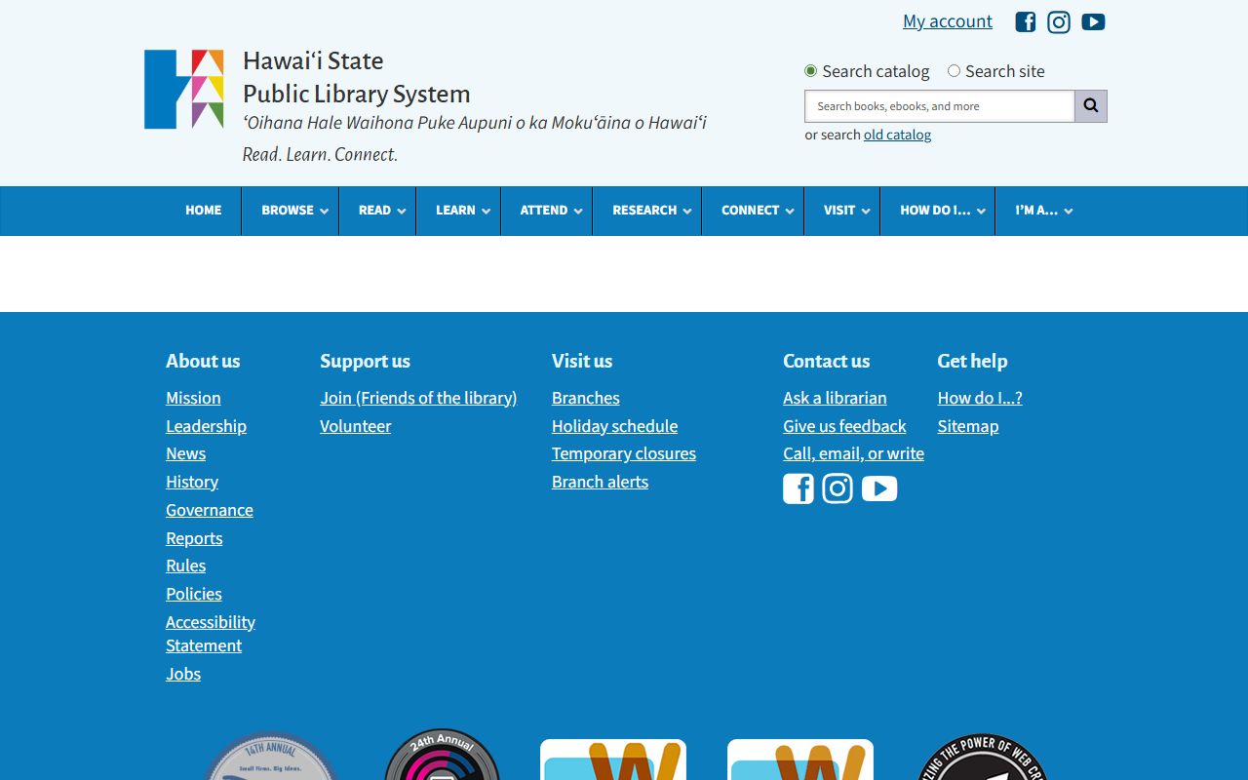Click the Hawaii State Library logo
This screenshot has height=780, width=1248.
(184, 89)
